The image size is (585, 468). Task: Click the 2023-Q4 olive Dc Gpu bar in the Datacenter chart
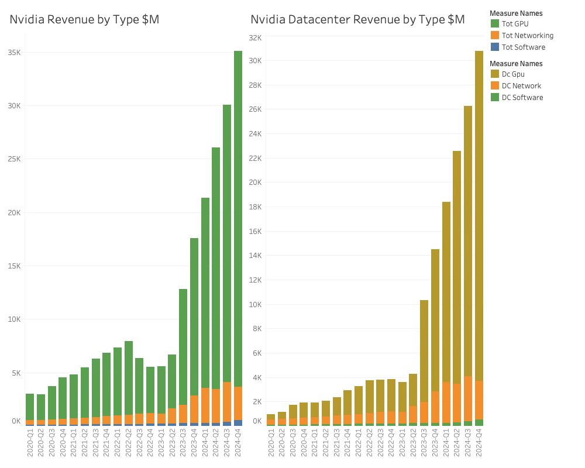pyautogui.click(x=435, y=321)
